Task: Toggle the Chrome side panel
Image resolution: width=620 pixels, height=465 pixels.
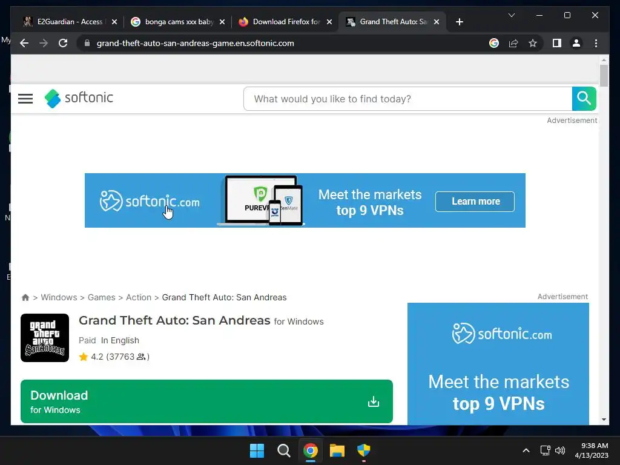Action: [557, 43]
